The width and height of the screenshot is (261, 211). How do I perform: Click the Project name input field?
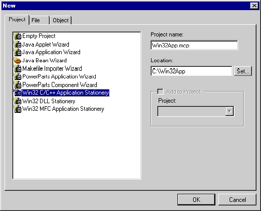(x=194, y=45)
